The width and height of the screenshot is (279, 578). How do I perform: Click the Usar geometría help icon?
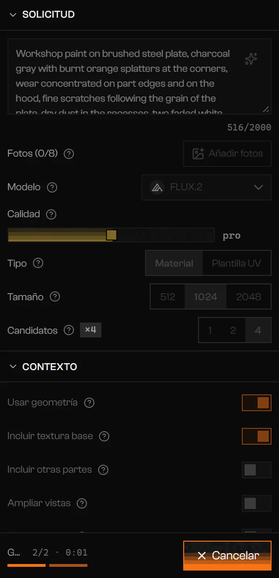tap(89, 402)
